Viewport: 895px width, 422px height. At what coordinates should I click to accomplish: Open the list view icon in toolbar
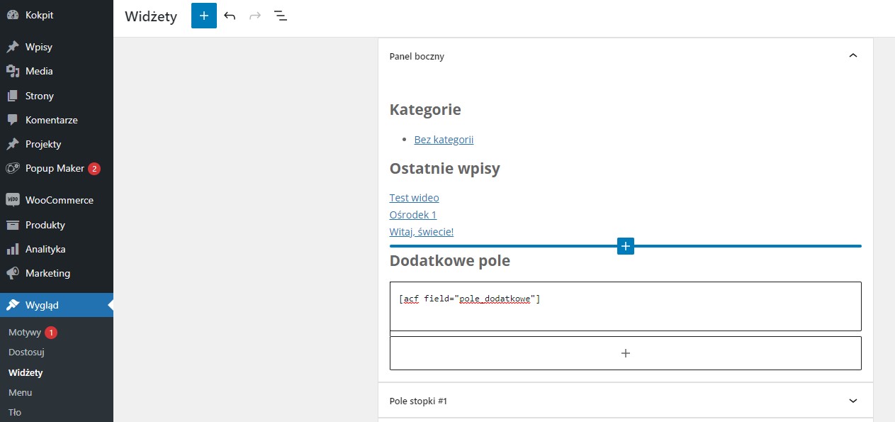281,16
